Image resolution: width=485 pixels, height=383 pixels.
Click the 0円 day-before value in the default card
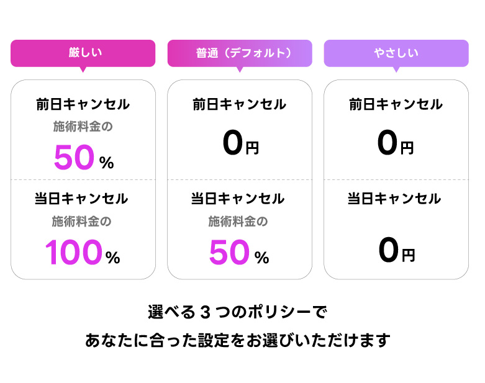241,143
